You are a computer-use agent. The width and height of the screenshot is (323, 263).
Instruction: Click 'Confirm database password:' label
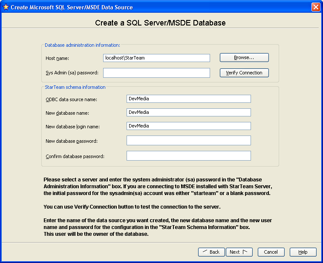pos(75,156)
